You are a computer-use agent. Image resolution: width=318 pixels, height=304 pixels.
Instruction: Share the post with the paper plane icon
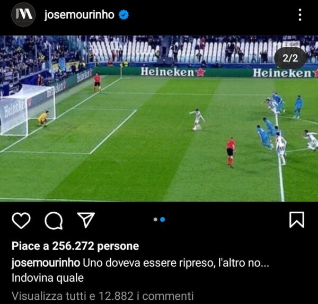click(86, 220)
